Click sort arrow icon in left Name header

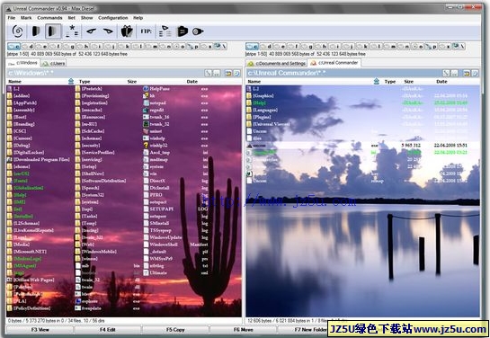point(71,82)
